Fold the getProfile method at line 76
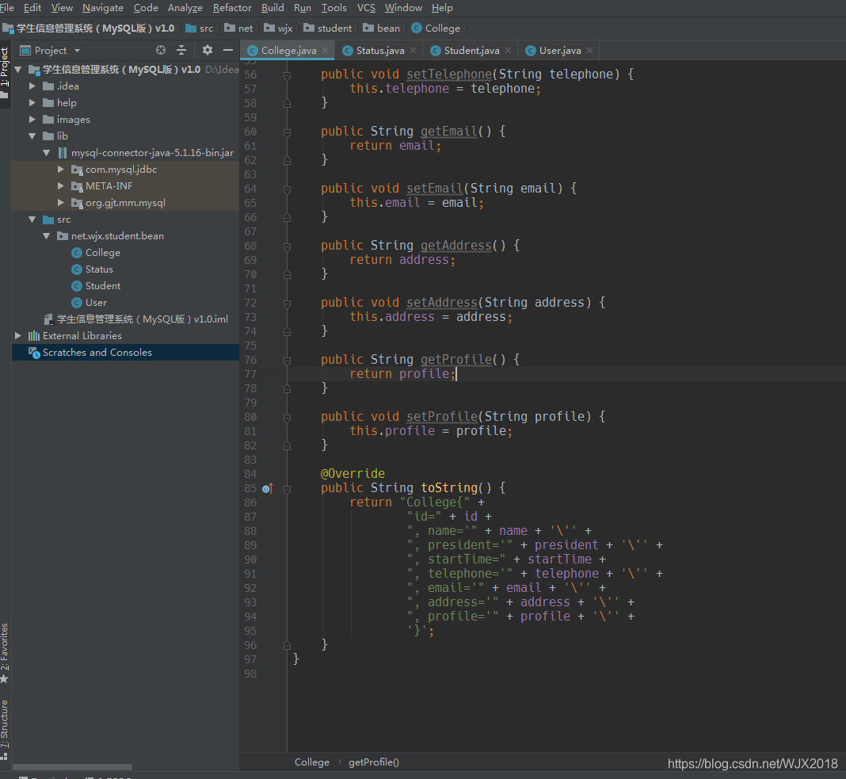The image size is (846, 779). pos(287,361)
